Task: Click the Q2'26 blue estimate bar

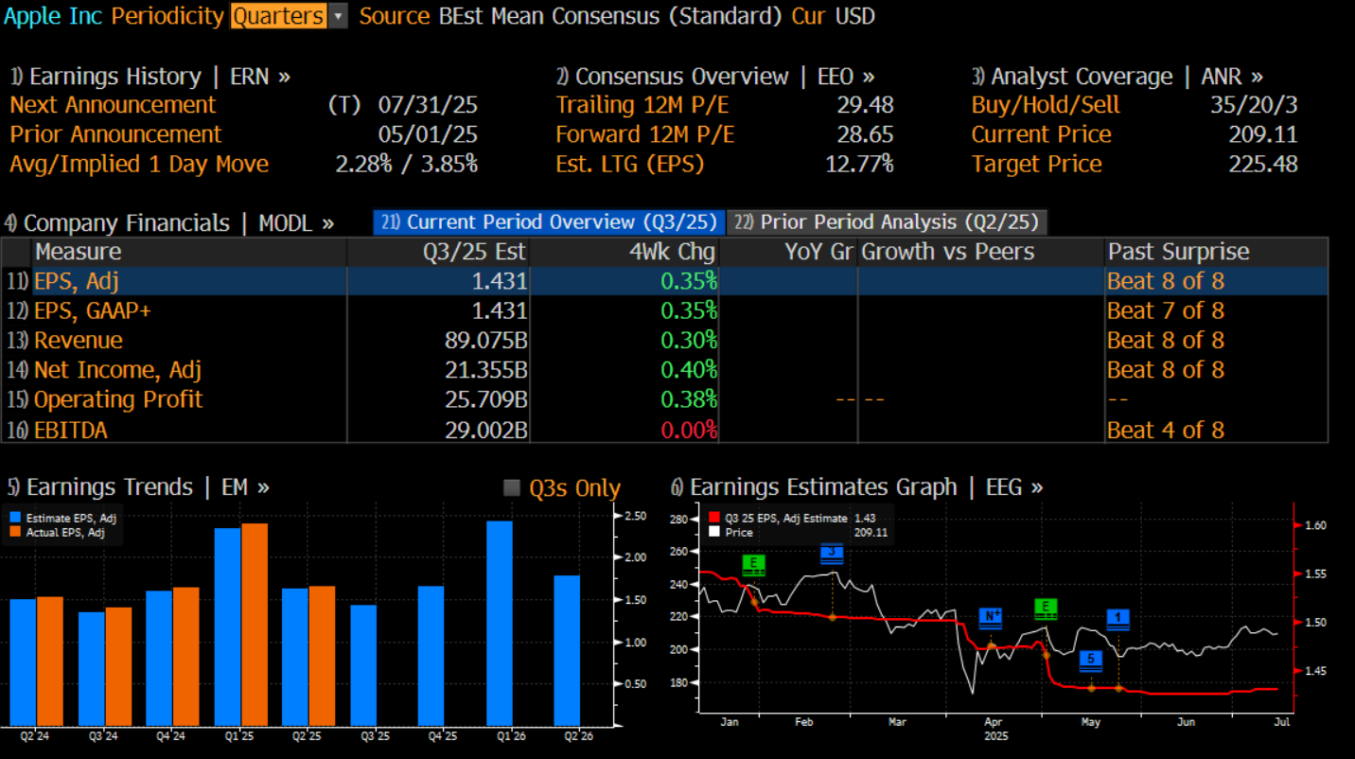Action: (x=567, y=650)
